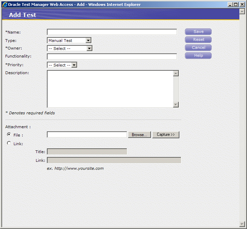Viewport: 247px width, 229px height.
Task: Click the disabled link Title field
Action: [x=87, y=152]
